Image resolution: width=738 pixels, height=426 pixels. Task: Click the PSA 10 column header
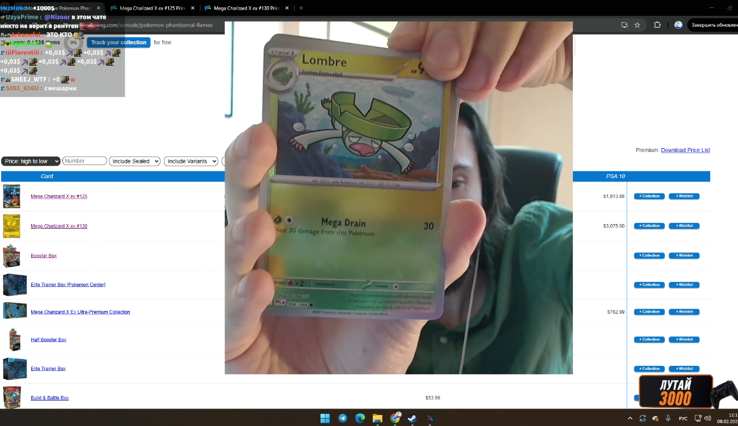615,176
